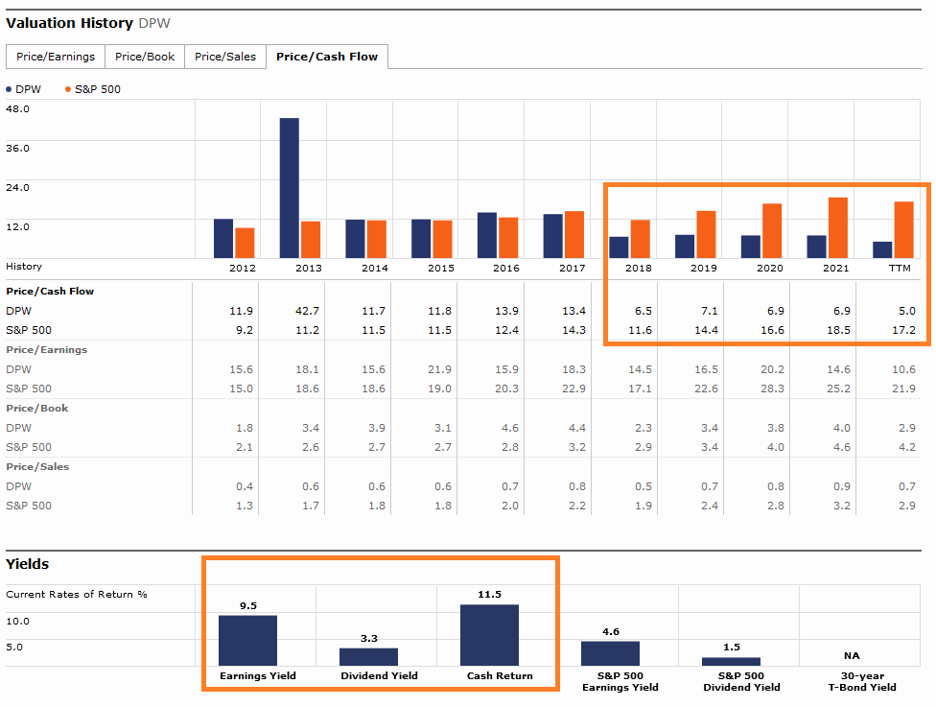This screenshot has width=936, height=707.
Task: Click the TTM orange S&P 500 bar
Action: pyautogui.click(x=903, y=230)
